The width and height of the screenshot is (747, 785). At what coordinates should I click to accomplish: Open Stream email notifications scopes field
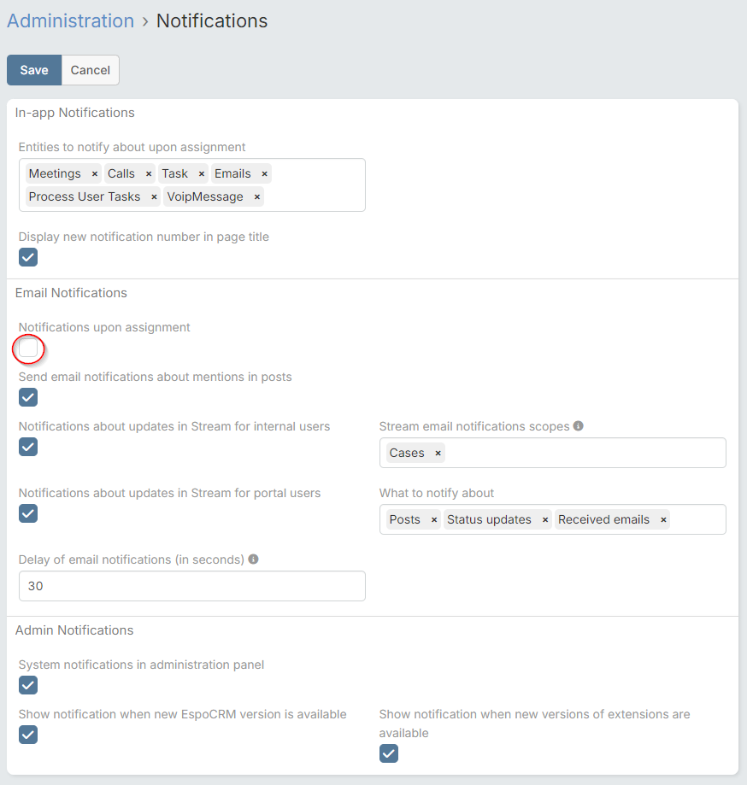581,454
